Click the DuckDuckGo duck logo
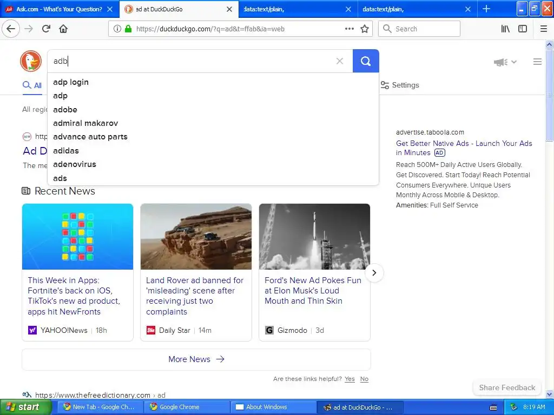The width and height of the screenshot is (554, 415). coord(31,61)
